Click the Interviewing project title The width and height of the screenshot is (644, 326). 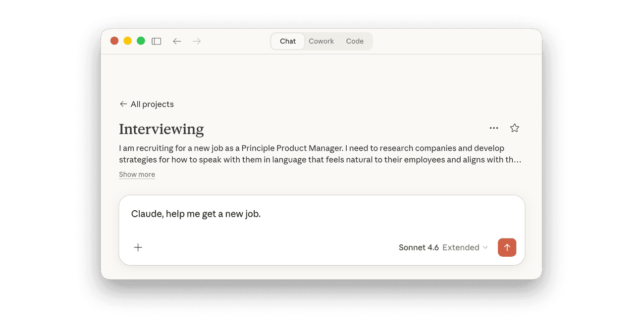coord(161,130)
